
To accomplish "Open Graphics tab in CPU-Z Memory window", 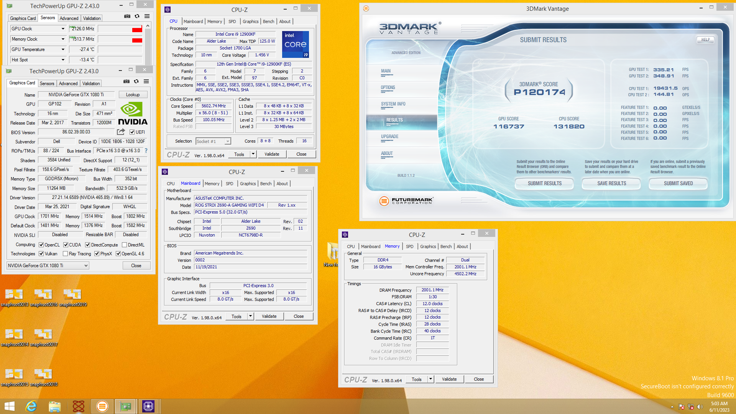I will pyautogui.click(x=428, y=246).
